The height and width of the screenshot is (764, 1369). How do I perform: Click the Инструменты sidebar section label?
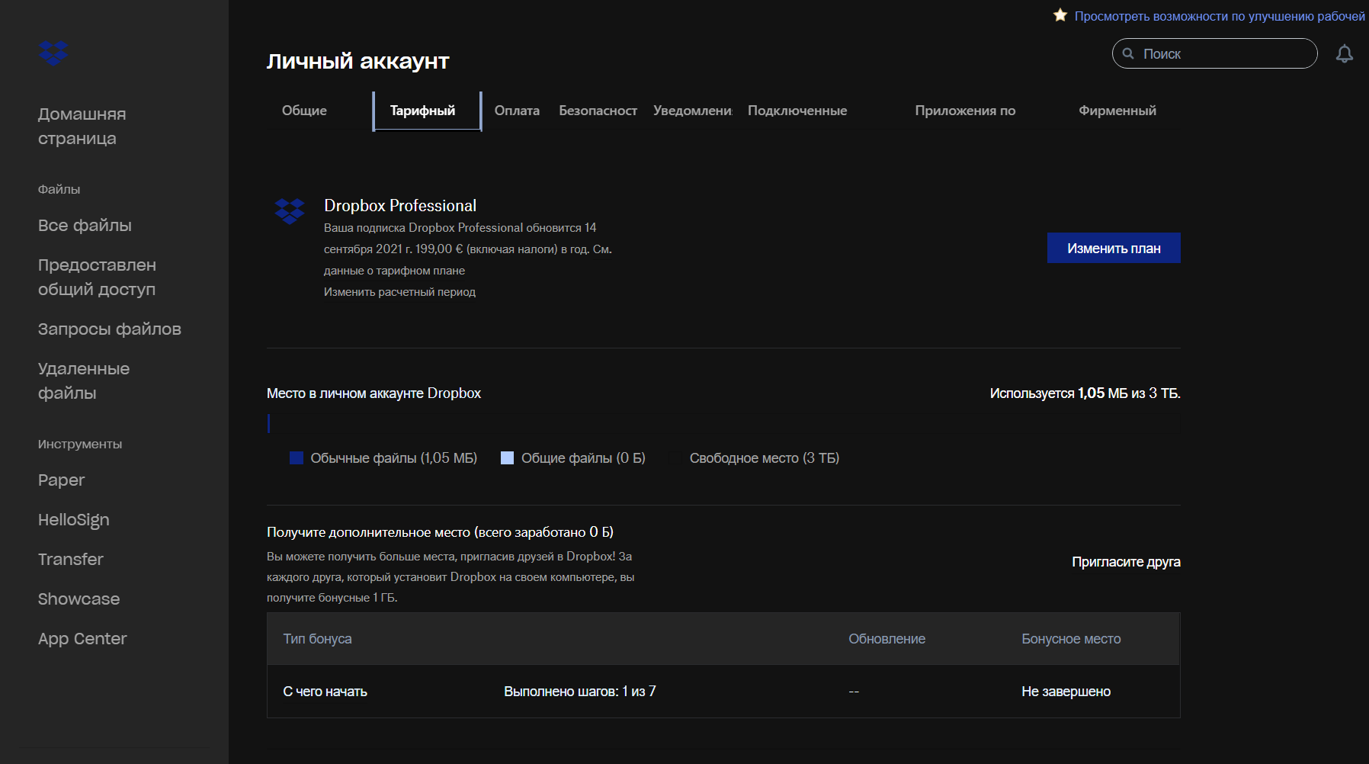pyautogui.click(x=80, y=444)
